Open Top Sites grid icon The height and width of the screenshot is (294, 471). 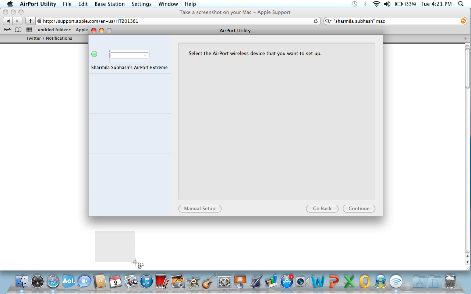29,30
